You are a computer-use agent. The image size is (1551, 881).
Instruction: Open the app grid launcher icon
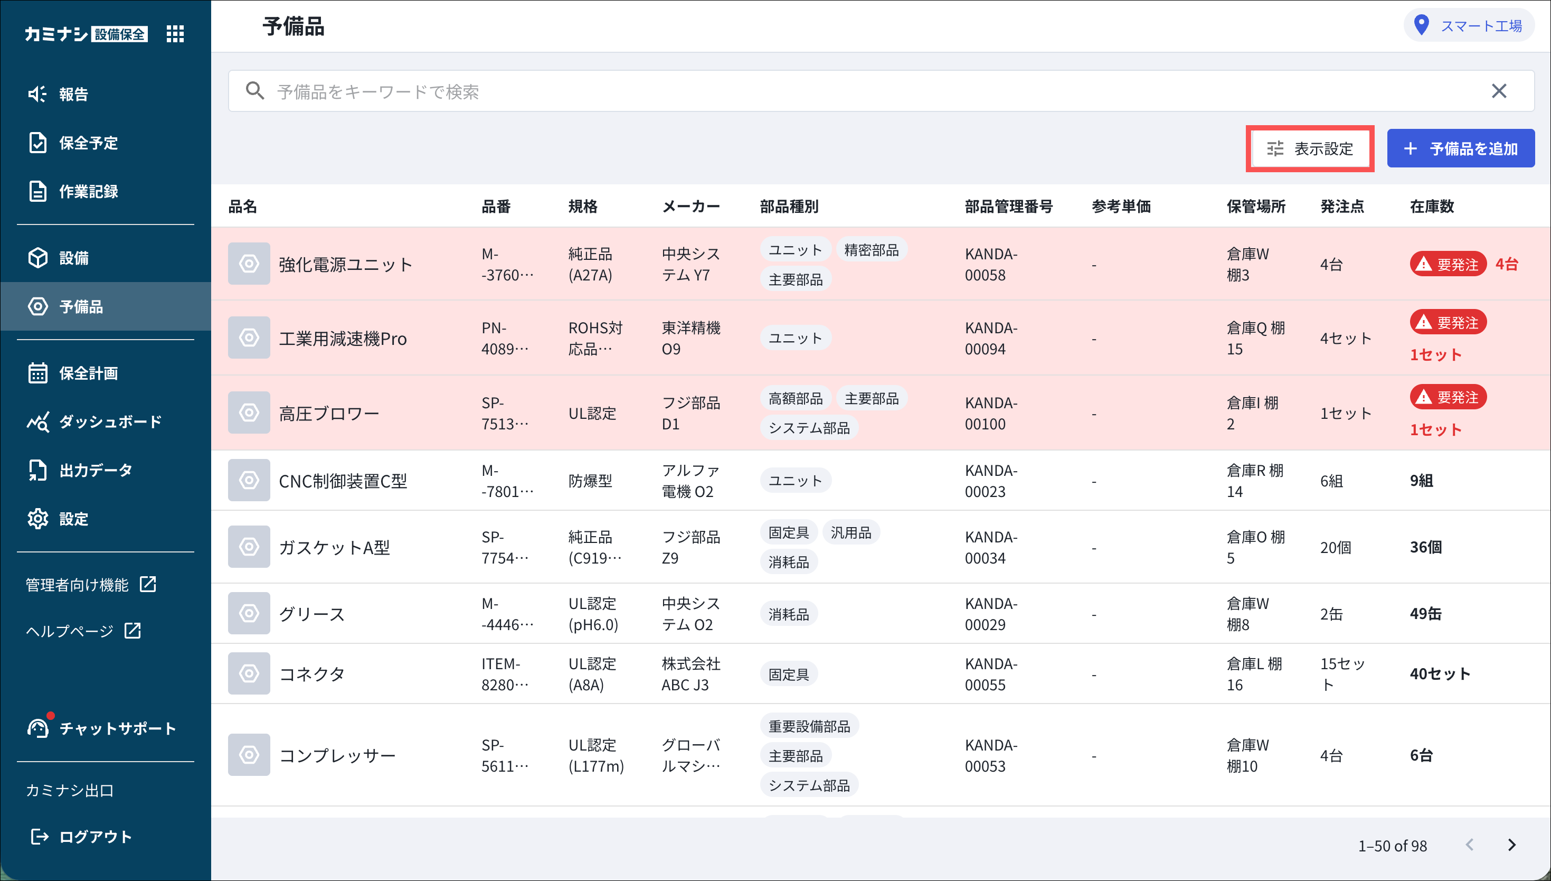(175, 34)
